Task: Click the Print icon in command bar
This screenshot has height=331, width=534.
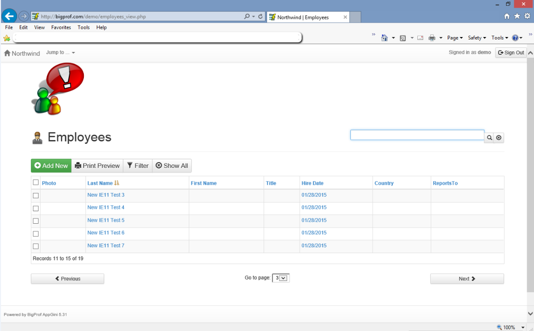Action: pos(432,38)
